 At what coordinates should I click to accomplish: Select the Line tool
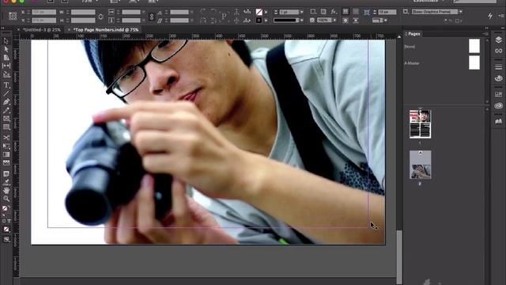point(6,93)
